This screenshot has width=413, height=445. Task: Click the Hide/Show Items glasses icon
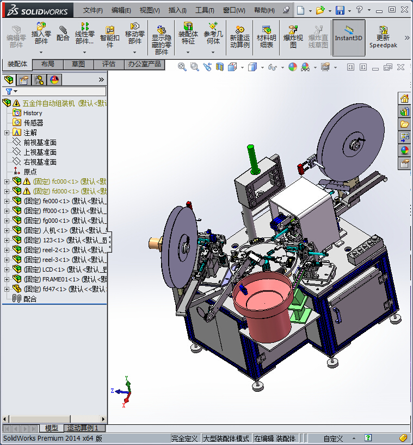point(272,67)
